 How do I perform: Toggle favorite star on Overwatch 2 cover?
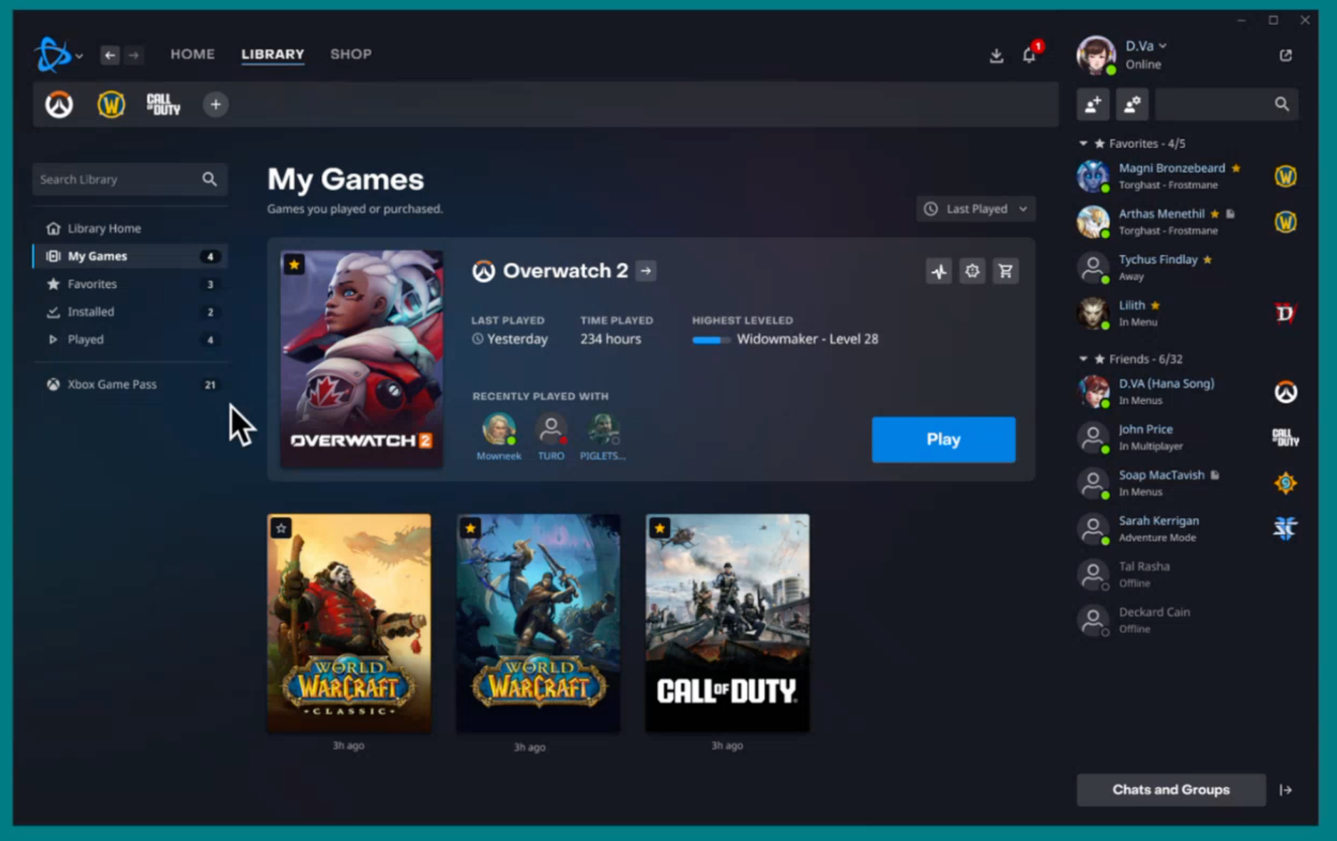click(x=294, y=265)
